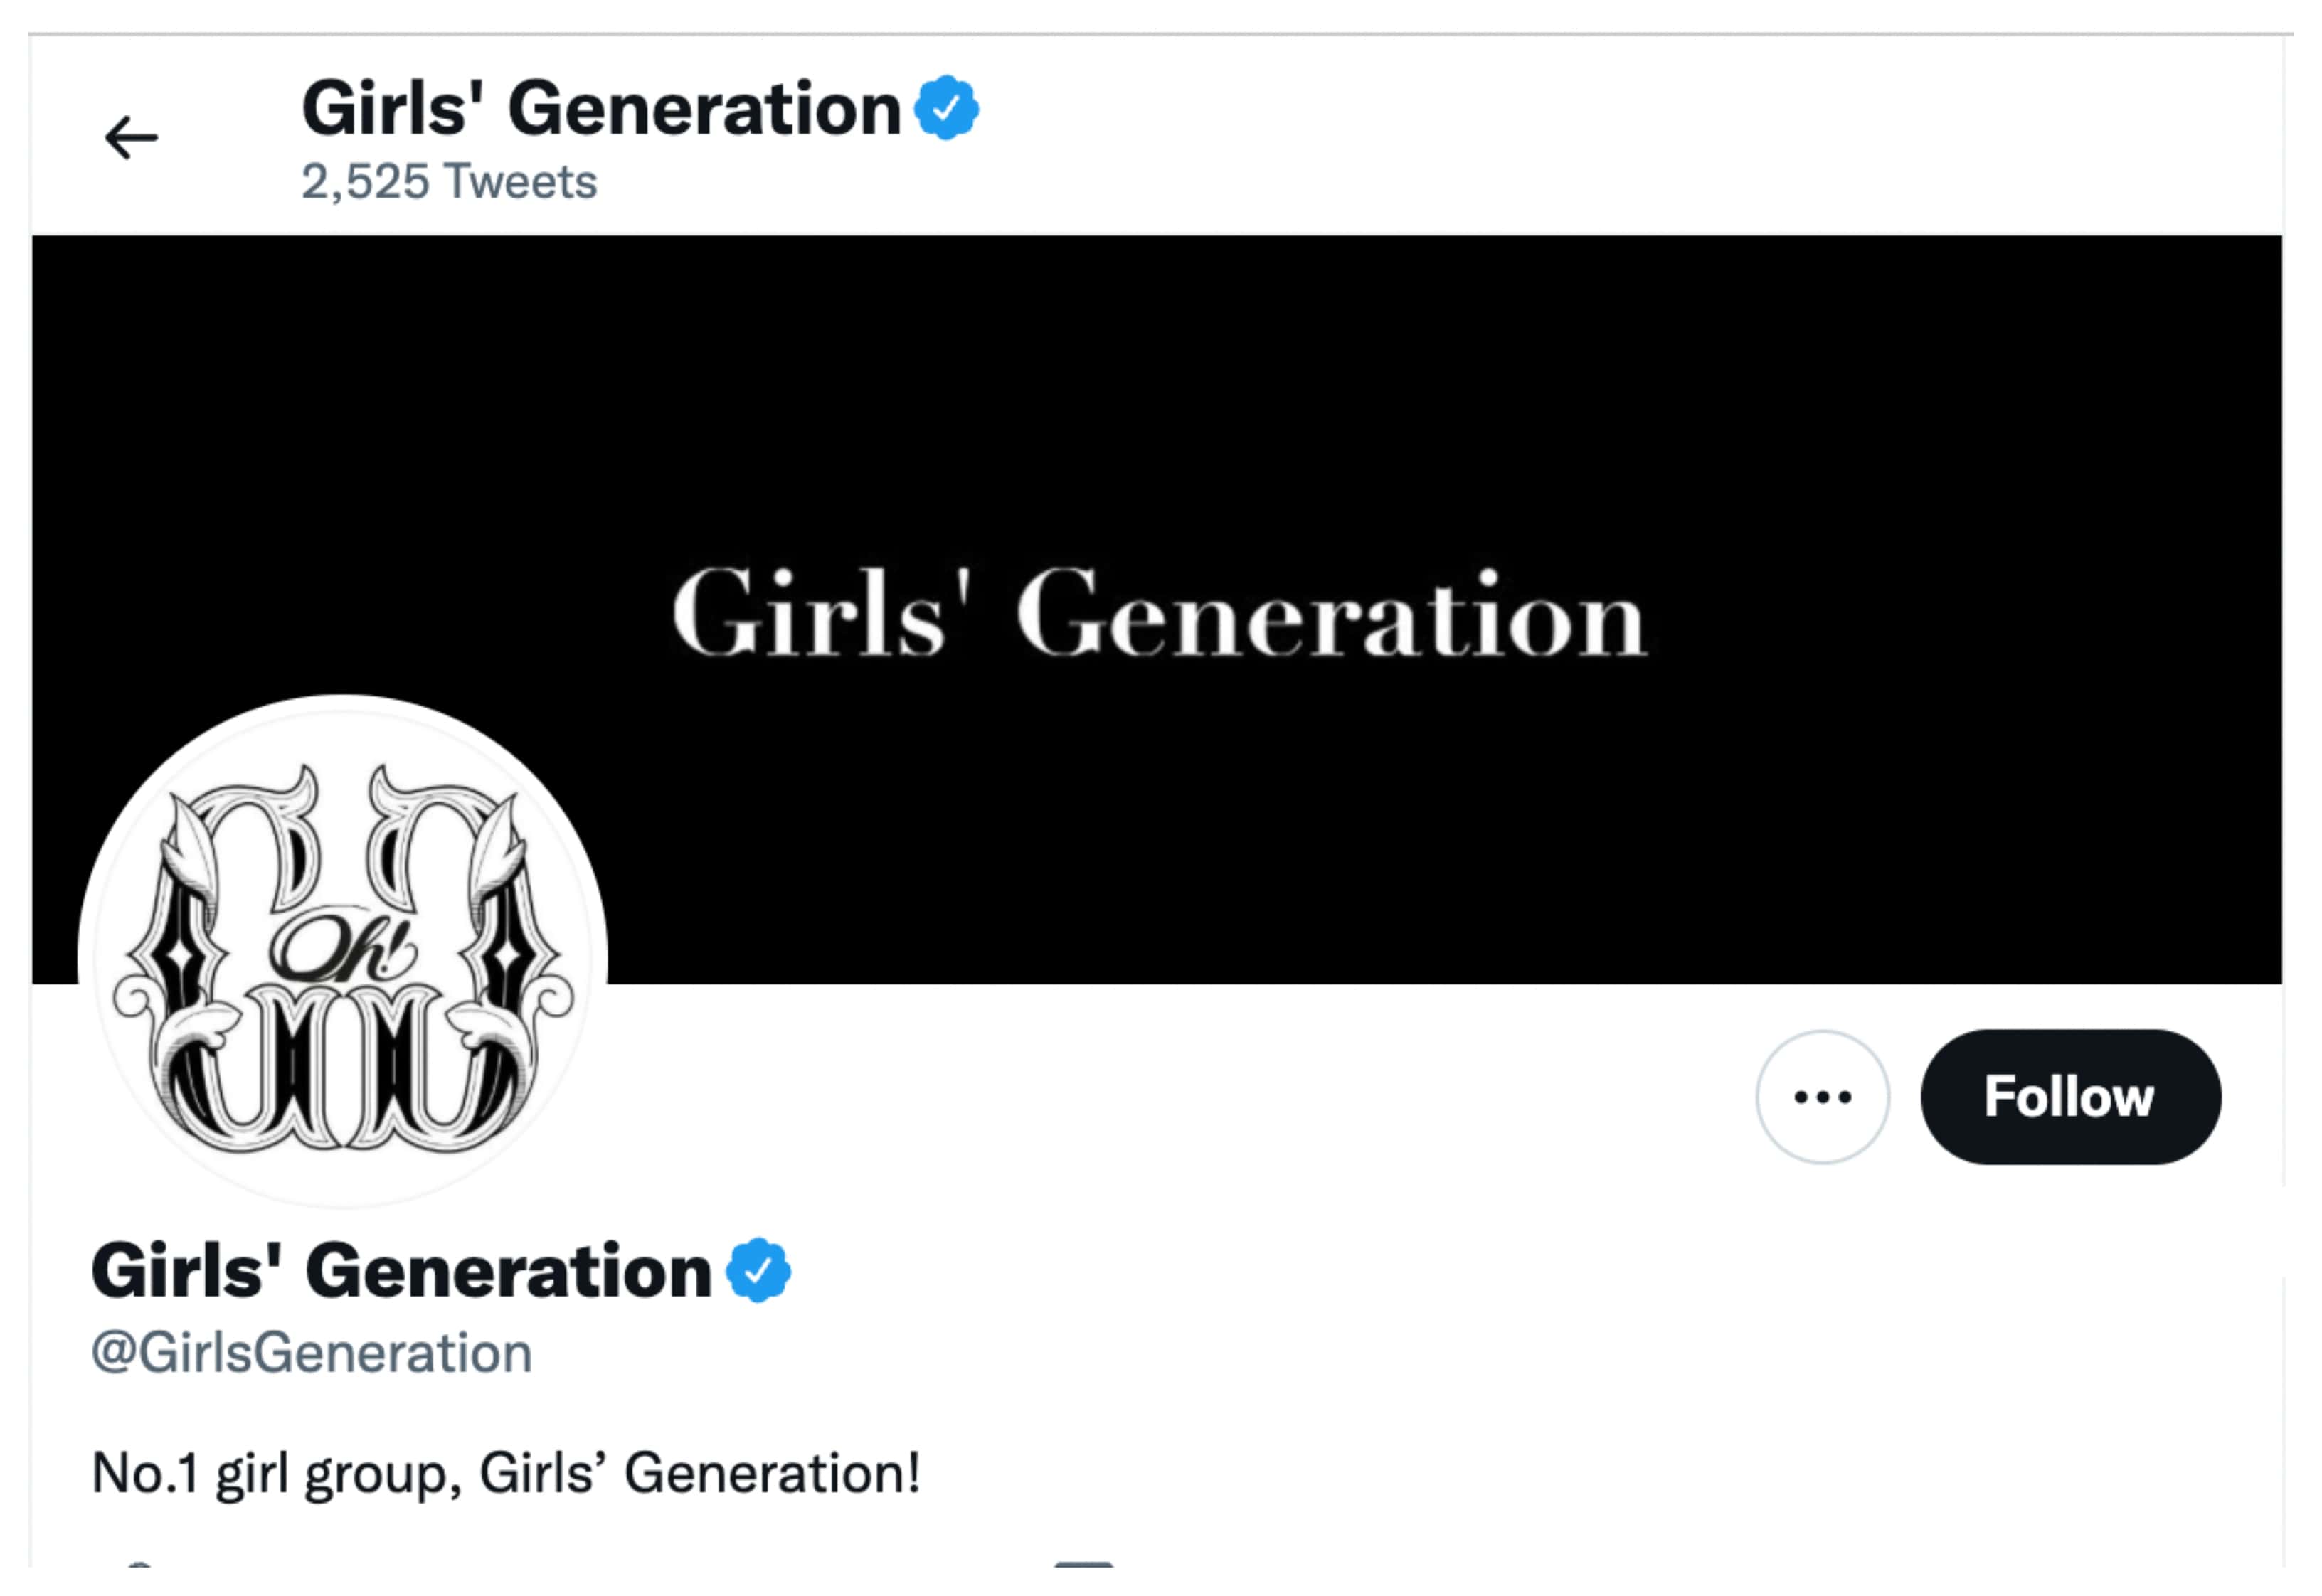Go back using the left arrow
The width and height of the screenshot is (2322, 1596).
(x=131, y=138)
